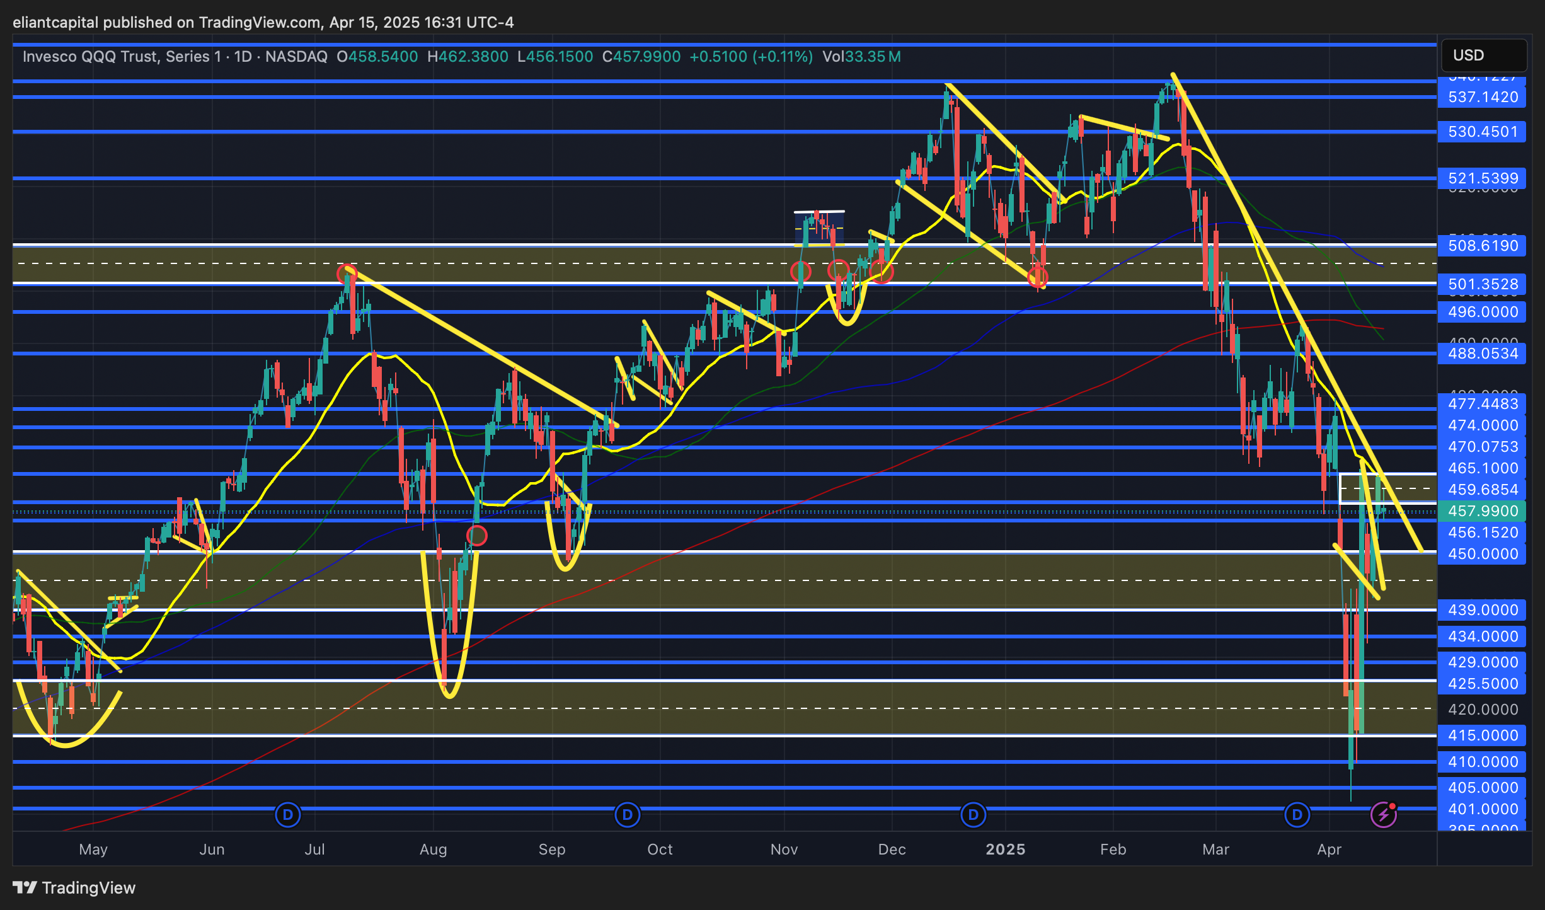Click the 508.6190 price level label
Screen dimensions: 1545x910
(x=1482, y=246)
